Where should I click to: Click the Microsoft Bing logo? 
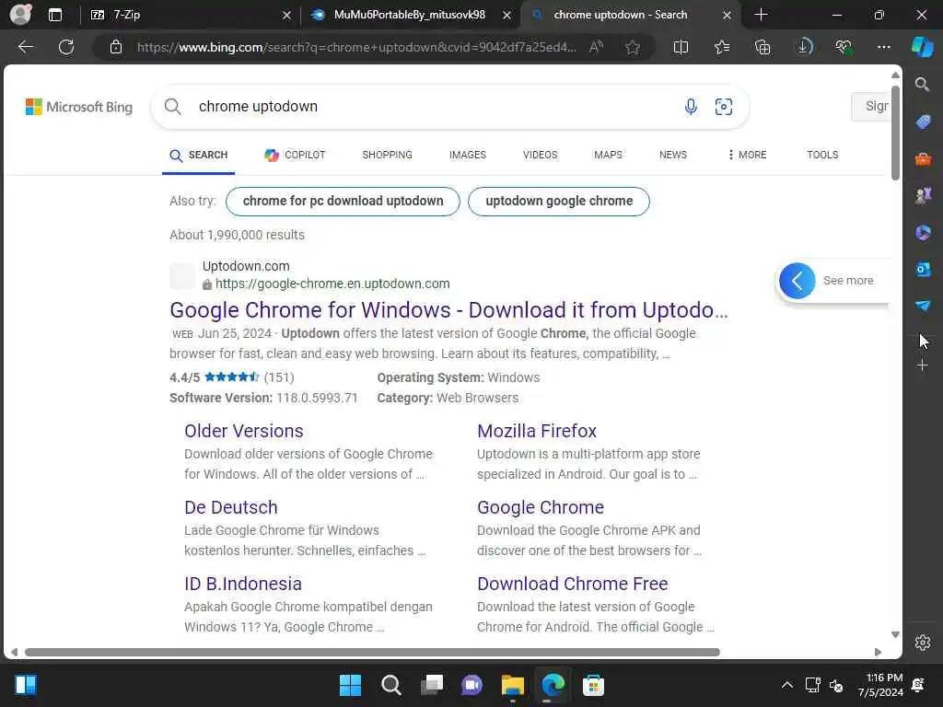tap(79, 107)
